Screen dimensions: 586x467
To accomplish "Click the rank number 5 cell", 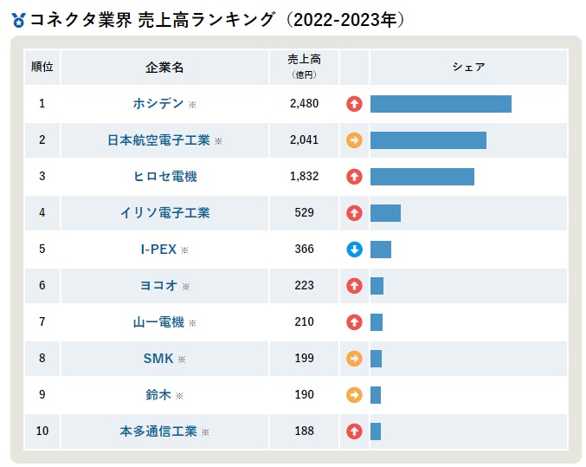I will (42, 250).
